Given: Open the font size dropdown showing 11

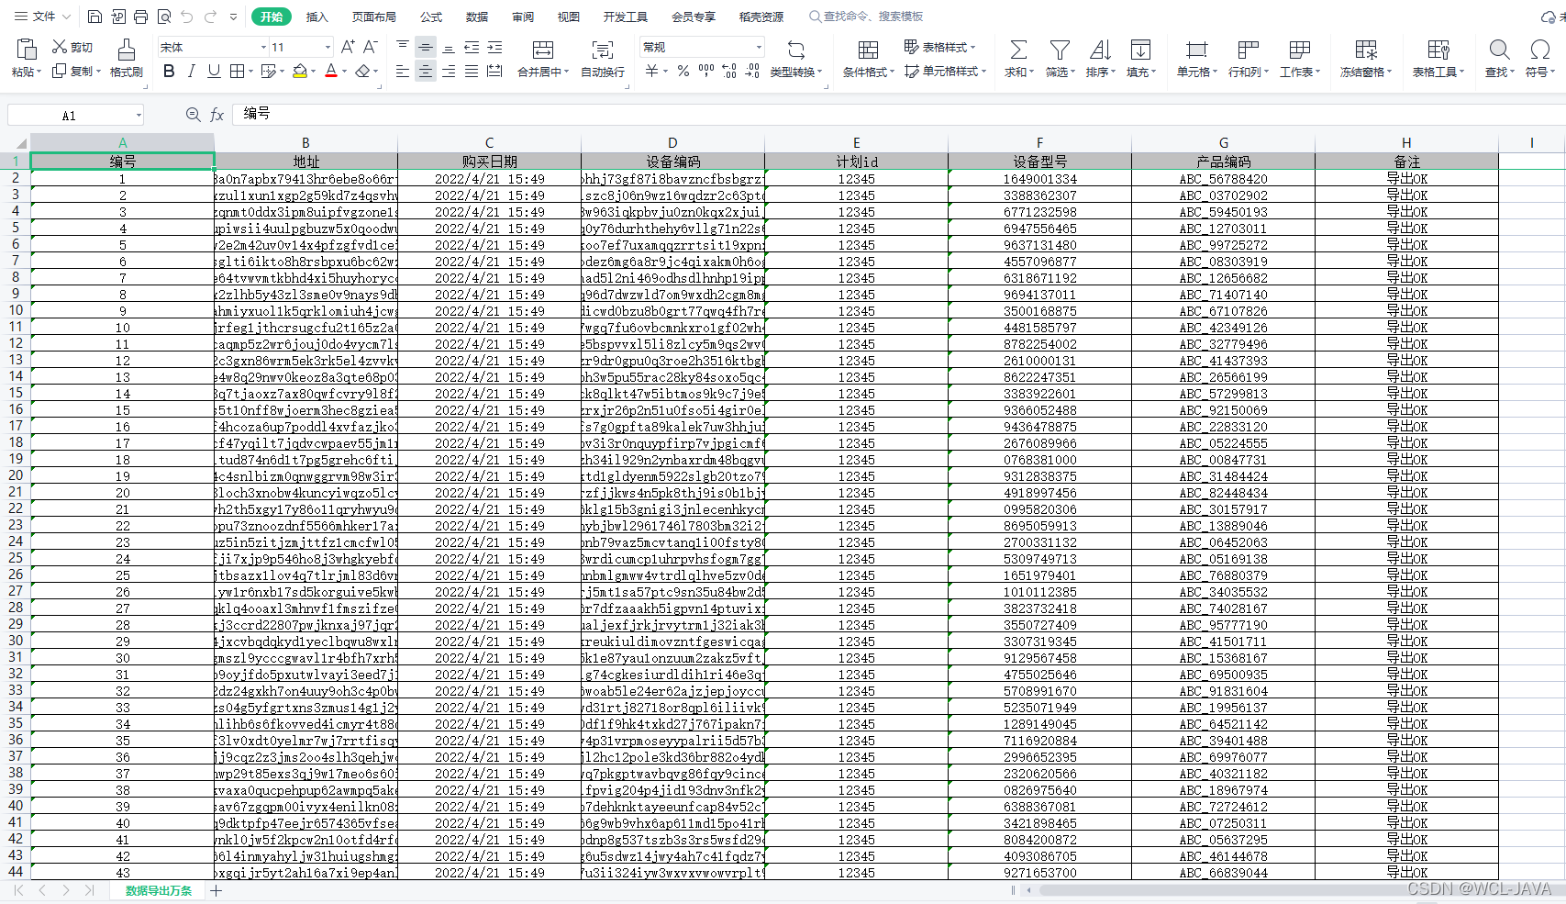Looking at the screenshot, I should (328, 47).
